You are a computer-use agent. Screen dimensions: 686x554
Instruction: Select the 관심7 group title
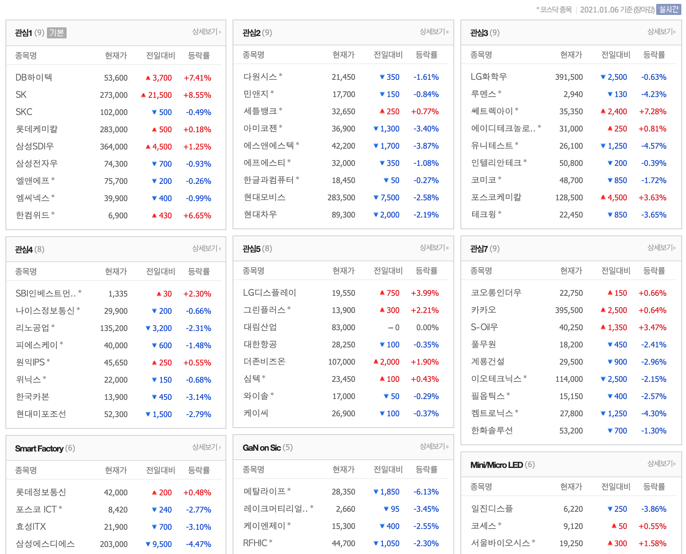(x=479, y=249)
